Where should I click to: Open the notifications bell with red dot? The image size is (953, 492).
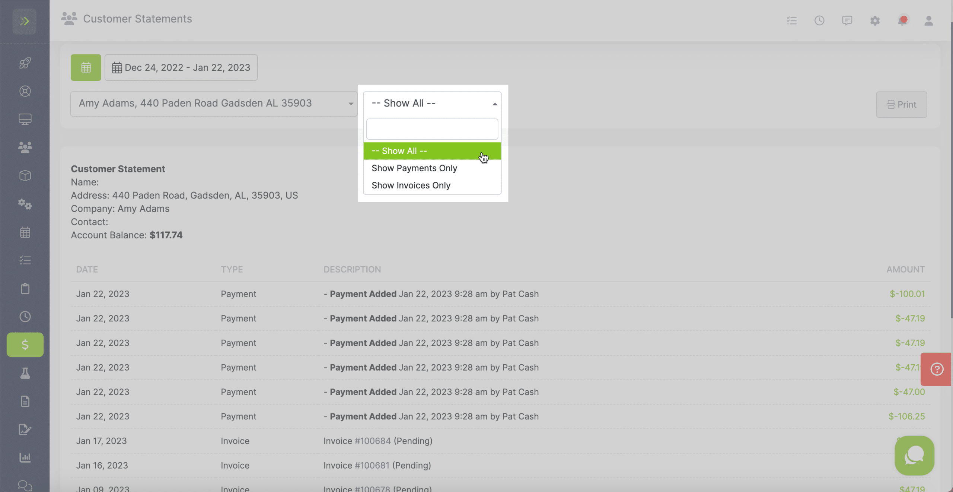click(x=902, y=20)
